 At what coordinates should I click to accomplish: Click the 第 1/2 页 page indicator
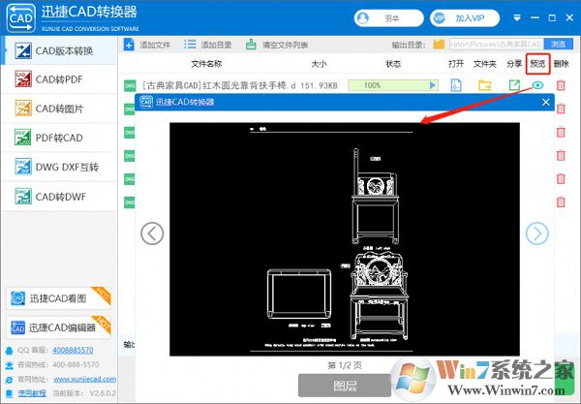click(x=345, y=365)
